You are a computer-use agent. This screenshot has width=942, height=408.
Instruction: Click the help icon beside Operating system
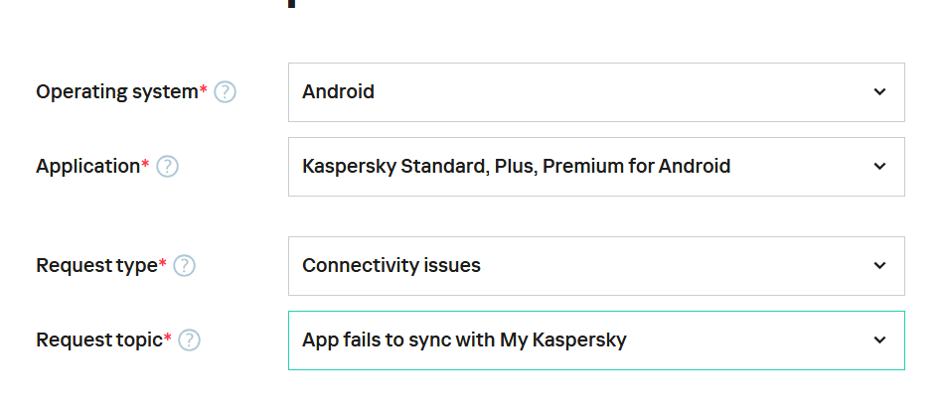[226, 92]
